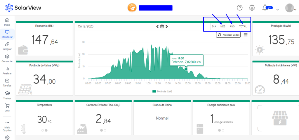Open the calendar date picker
This screenshot has height=140, width=299.
pos(162,26)
